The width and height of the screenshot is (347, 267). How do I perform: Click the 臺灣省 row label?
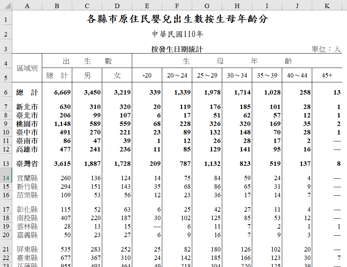click(27, 164)
